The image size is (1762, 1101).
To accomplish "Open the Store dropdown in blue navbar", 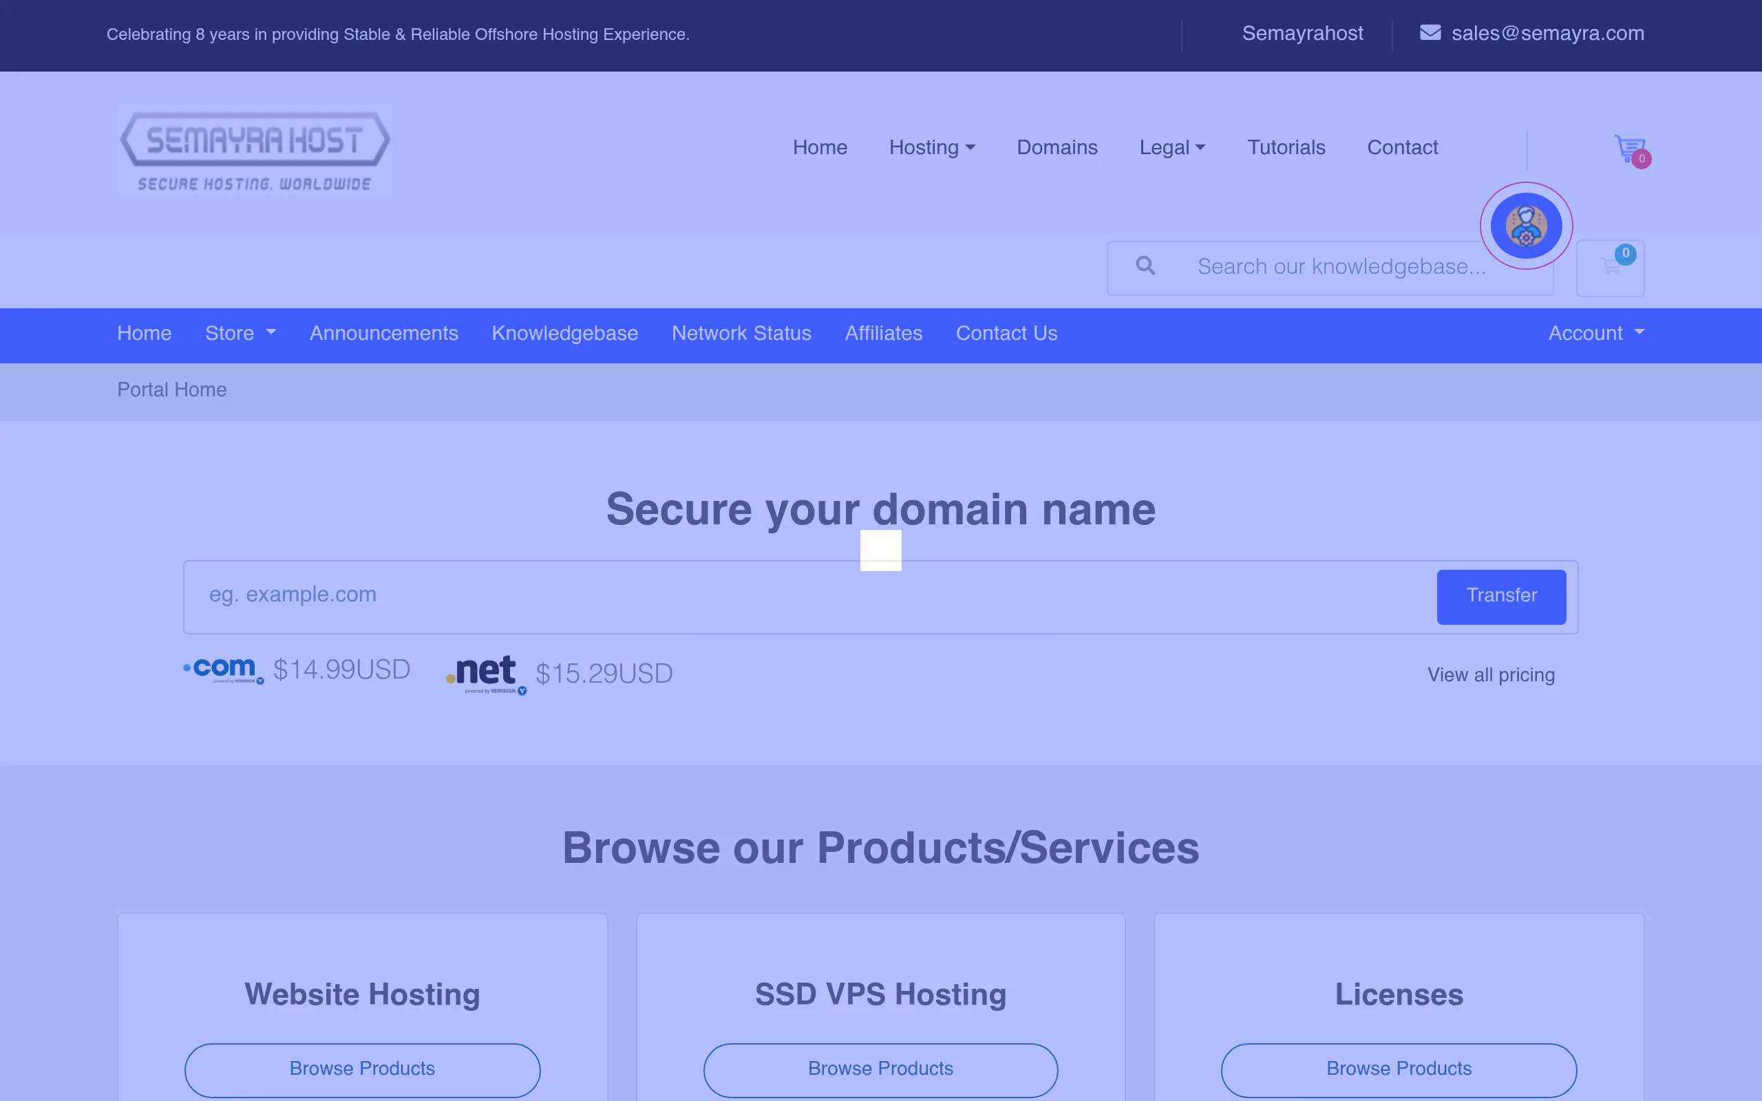I will 240,334.
